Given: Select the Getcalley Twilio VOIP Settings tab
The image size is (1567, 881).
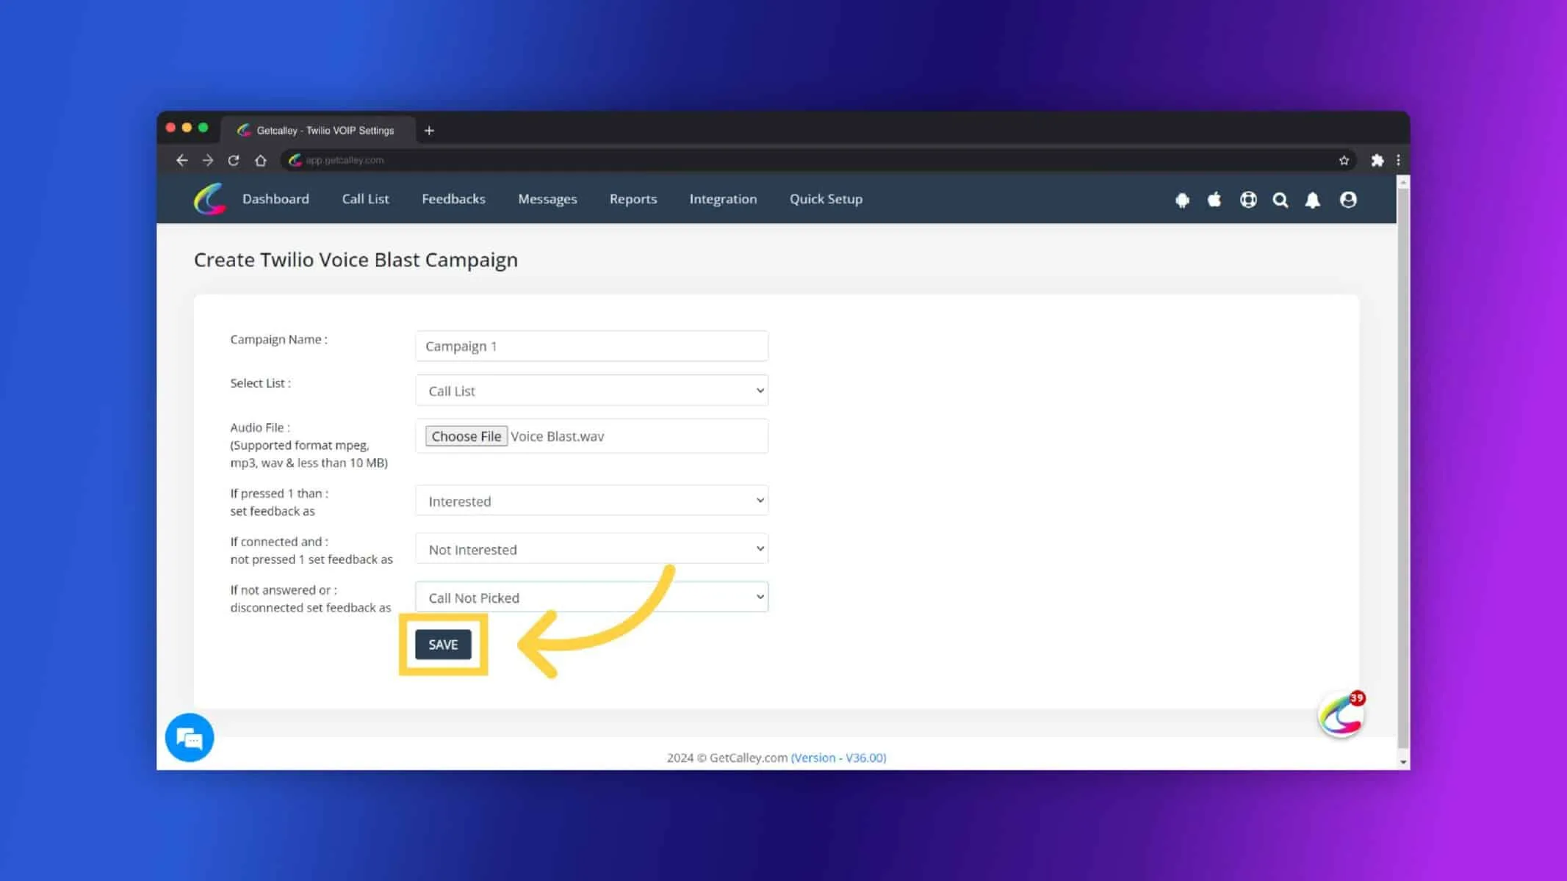Looking at the screenshot, I should (317, 130).
